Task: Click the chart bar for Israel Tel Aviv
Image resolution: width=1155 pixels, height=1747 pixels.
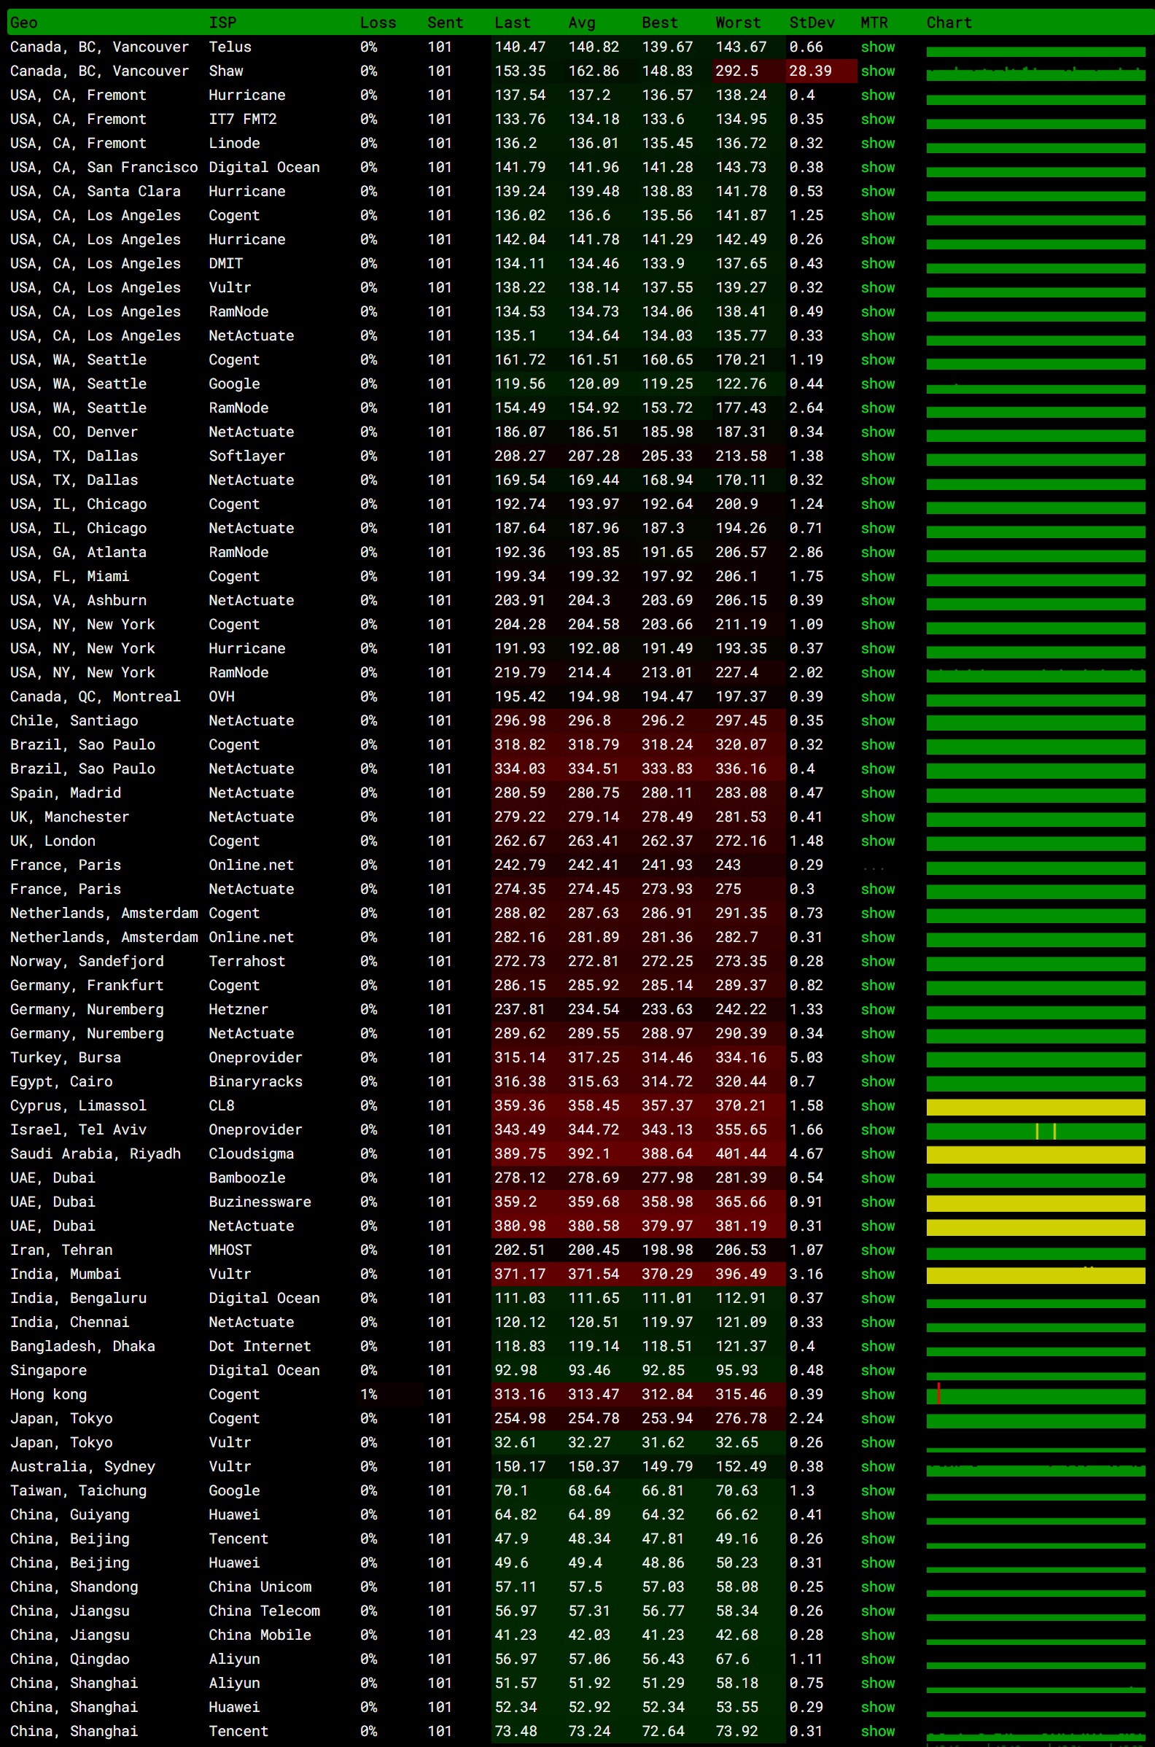Action: (1035, 1132)
